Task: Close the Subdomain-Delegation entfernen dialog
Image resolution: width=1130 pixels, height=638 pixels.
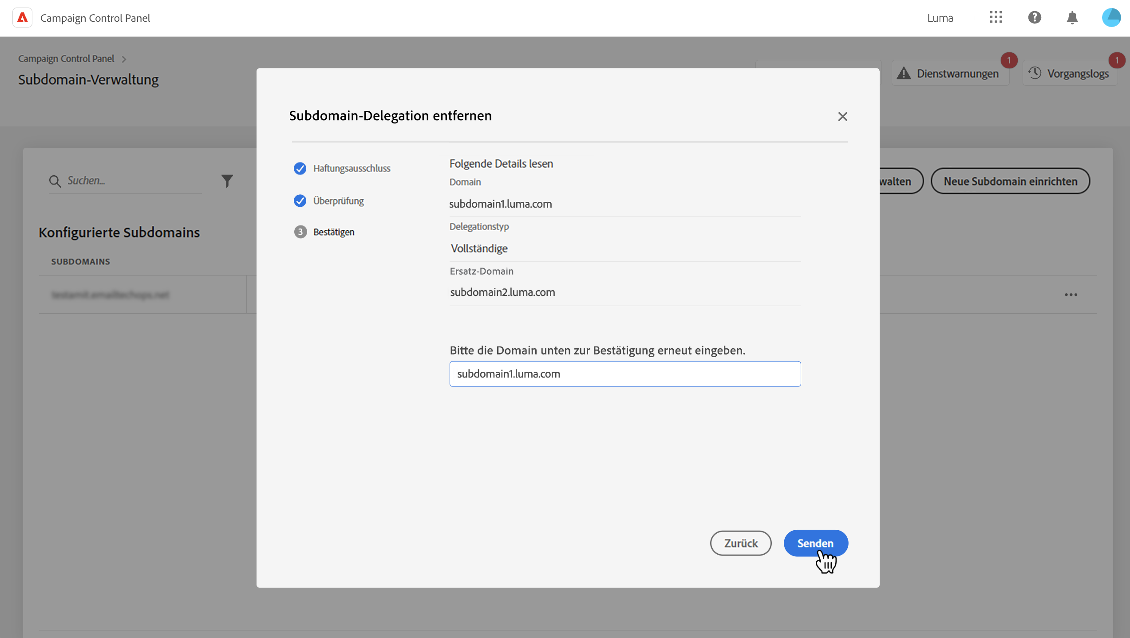Action: pyautogui.click(x=842, y=116)
